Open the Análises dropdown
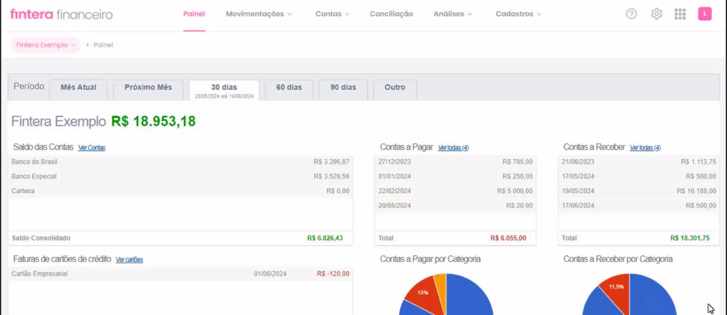 point(452,14)
